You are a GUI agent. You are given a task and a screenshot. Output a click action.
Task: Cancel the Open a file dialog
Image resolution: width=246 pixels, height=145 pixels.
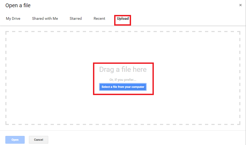[x=38, y=140]
